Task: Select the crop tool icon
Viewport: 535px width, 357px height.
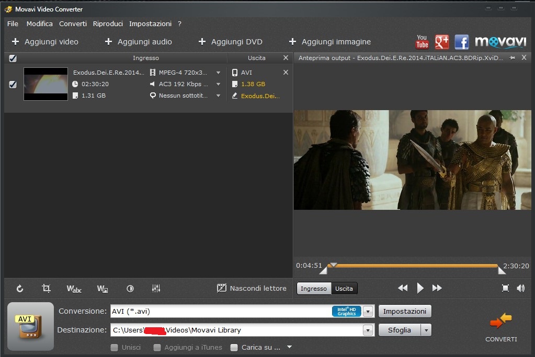Action: (46, 289)
